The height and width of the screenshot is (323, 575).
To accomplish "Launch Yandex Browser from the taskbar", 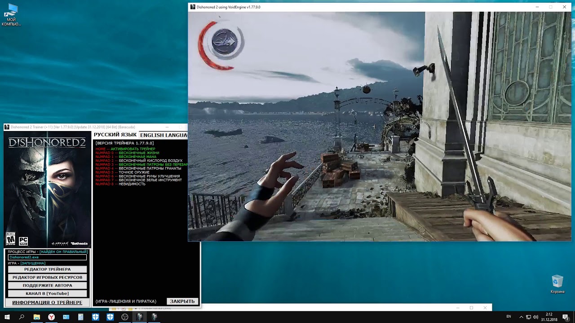I will coord(52,317).
